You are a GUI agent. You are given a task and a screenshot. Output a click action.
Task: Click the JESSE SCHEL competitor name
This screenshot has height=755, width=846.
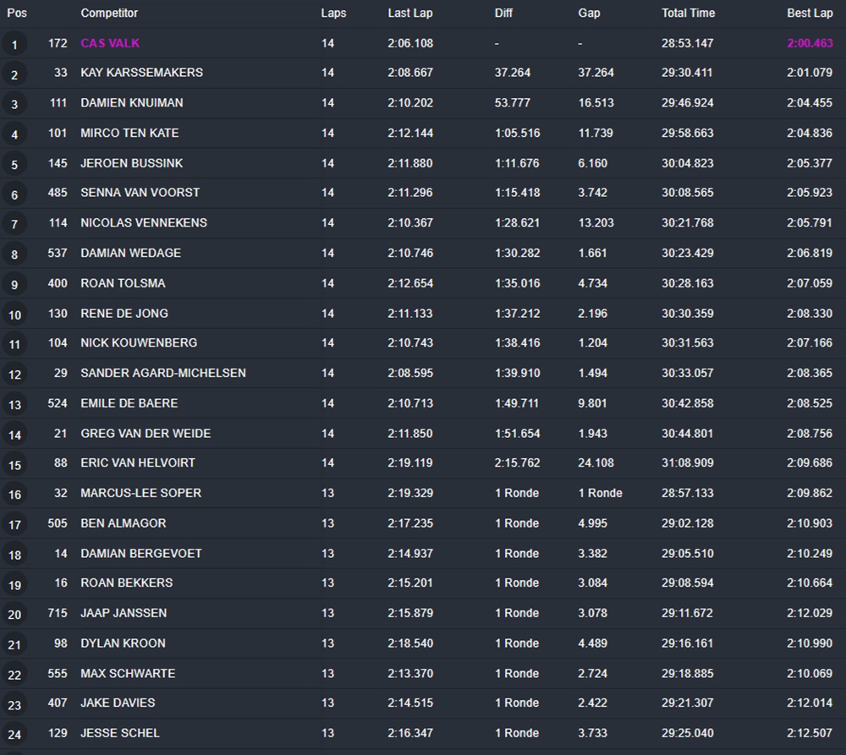tap(120, 733)
